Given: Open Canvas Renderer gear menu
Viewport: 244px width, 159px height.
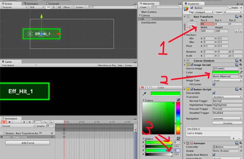Looking at the screenshot, I should tap(241, 60).
